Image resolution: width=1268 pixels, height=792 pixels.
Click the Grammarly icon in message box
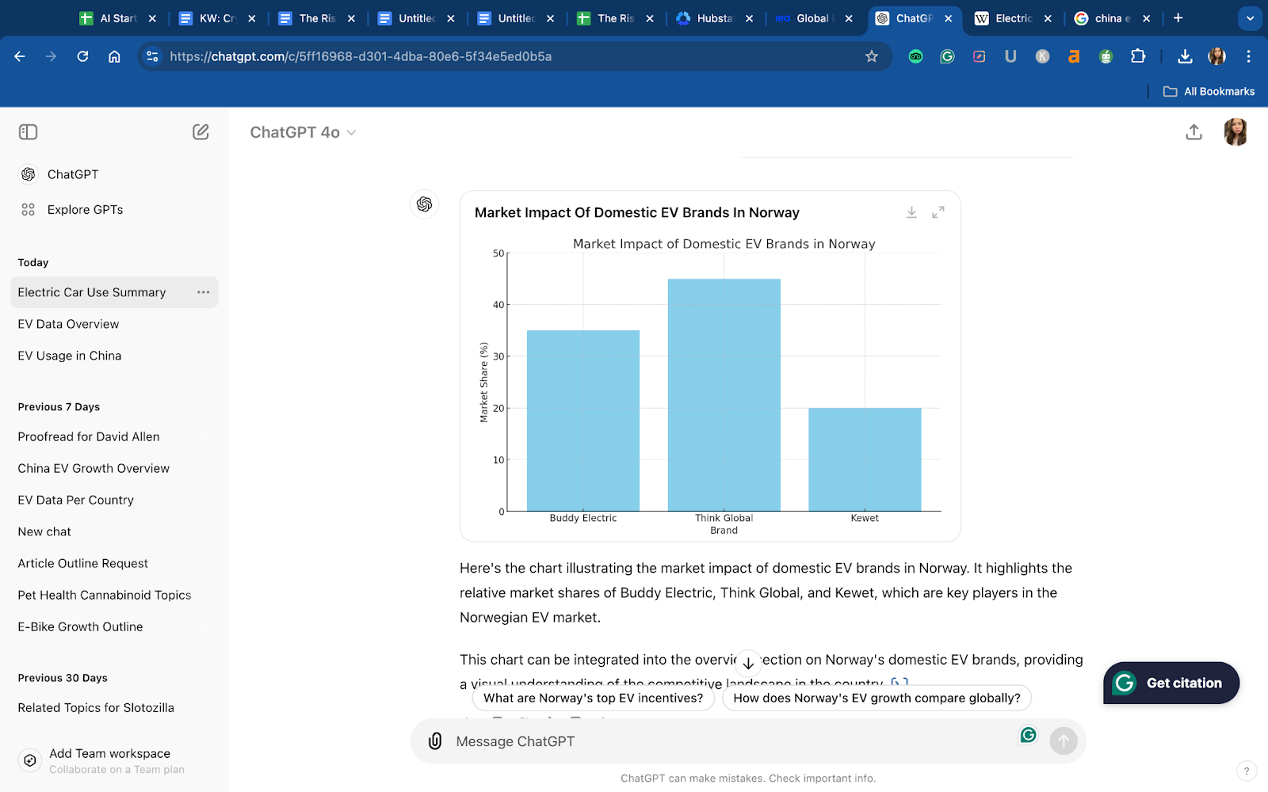click(x=1028, y=735)
